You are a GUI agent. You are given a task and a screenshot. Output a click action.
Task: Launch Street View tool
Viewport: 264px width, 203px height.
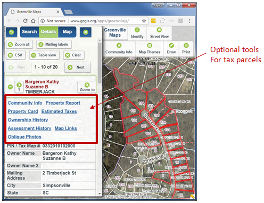coord(159,33)
